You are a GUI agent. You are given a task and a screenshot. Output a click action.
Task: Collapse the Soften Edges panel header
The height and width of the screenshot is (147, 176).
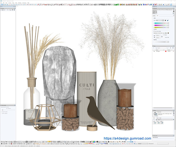click(x=8, y=105)
